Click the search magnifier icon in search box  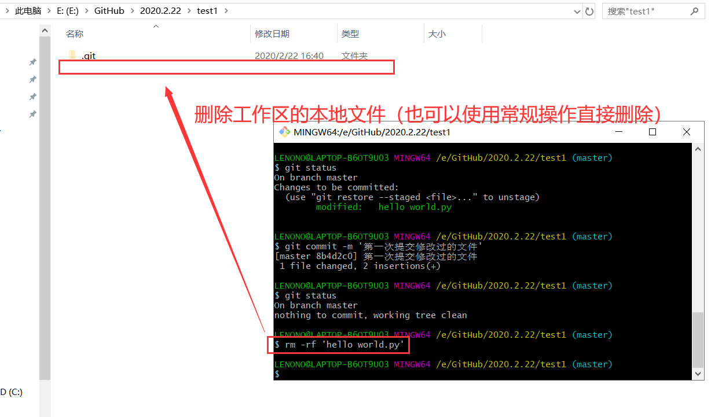point(694,11)
